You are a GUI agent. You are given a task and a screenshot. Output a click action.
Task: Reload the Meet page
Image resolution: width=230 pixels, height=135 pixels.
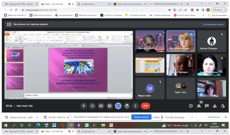click(16, 10)
